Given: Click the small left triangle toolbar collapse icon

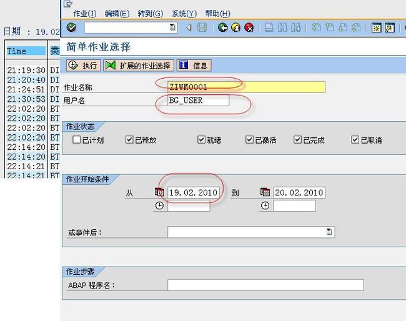Looking at the screenshot, I should point(189,27).
